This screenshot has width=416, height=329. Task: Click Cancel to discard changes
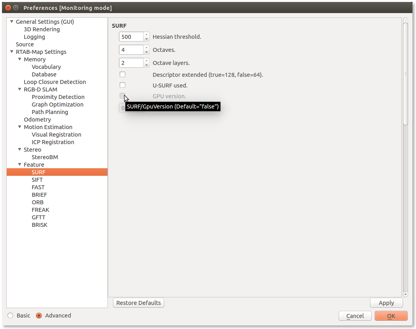tap(355, 316)
